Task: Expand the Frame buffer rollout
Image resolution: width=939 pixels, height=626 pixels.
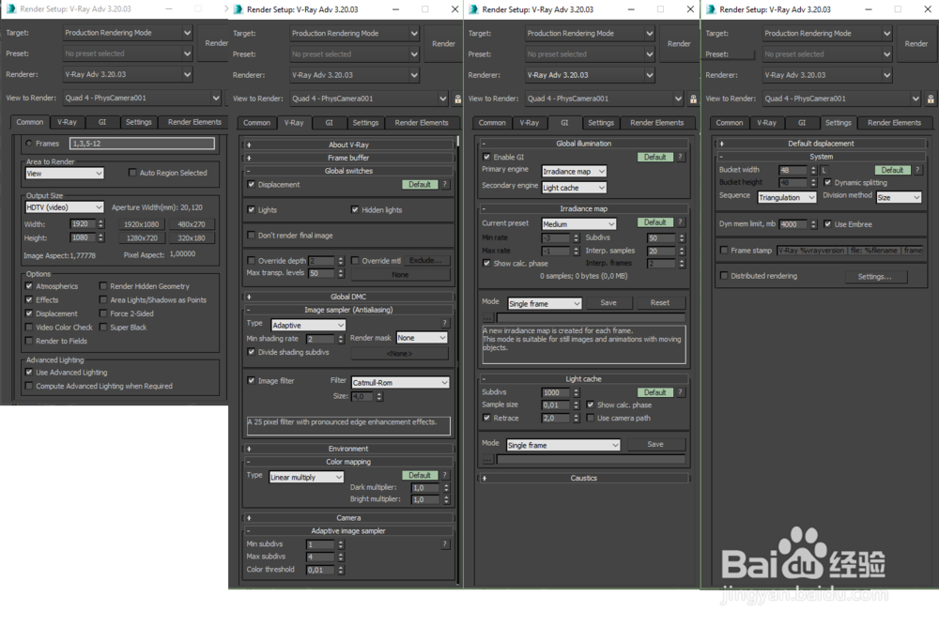Action: (348, 158)
